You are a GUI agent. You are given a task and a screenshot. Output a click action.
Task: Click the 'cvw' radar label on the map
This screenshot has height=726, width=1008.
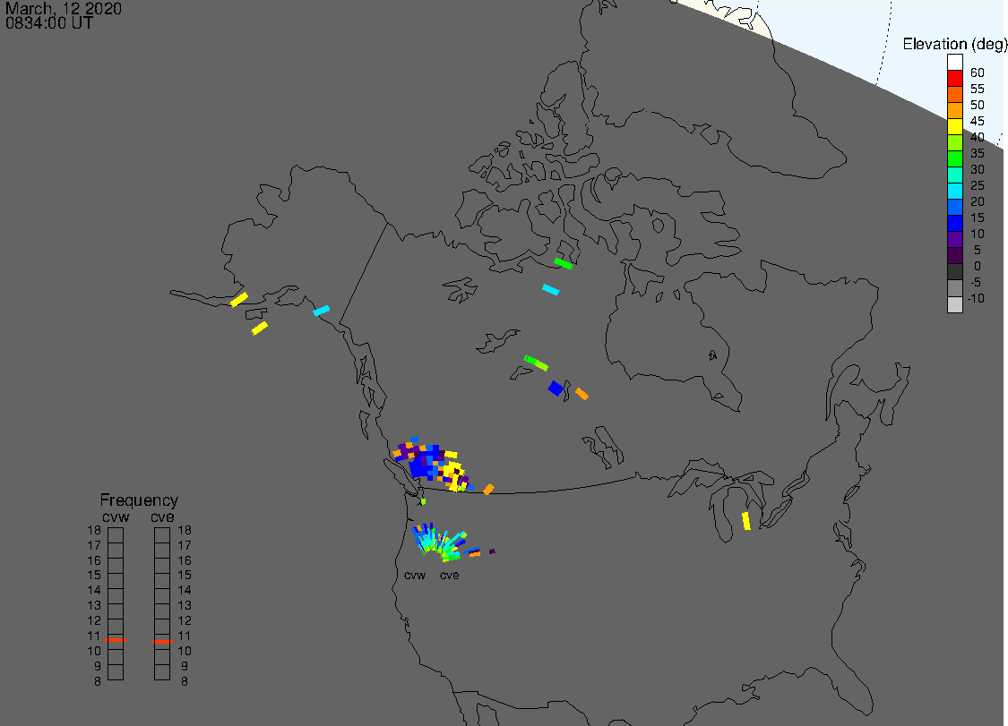point(415,575)
